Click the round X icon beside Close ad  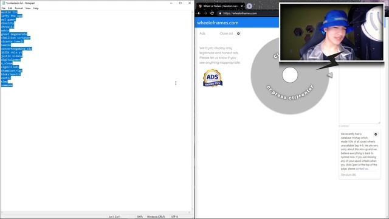click(x=238, y=33)
